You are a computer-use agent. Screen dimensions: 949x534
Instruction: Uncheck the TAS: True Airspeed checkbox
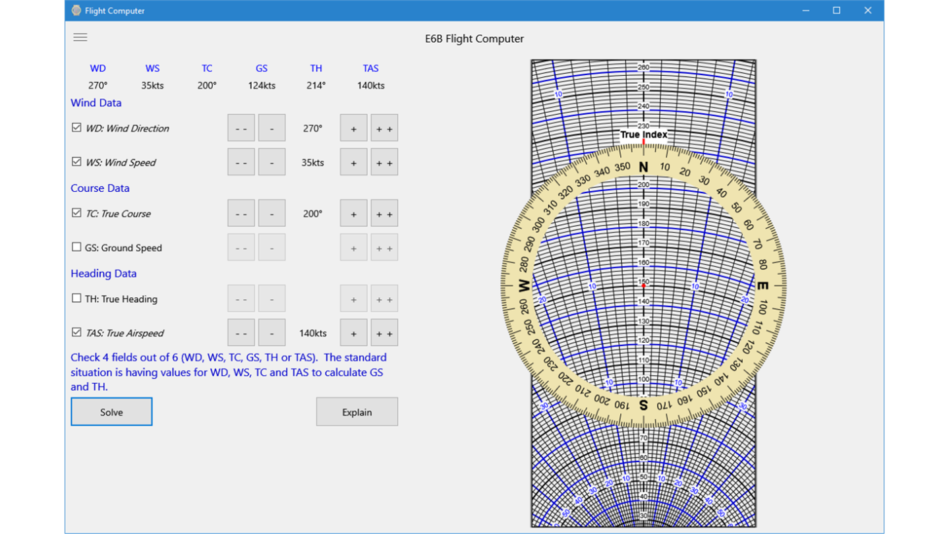pyautogui.click(x=76, y=332)
